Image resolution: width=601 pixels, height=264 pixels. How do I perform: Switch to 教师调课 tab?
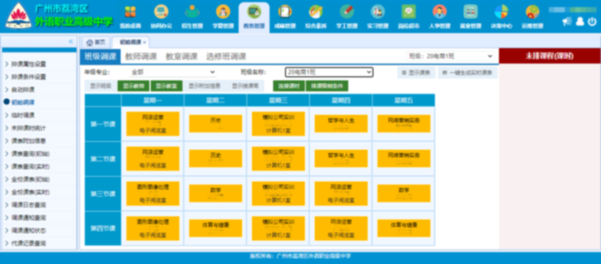141,57
